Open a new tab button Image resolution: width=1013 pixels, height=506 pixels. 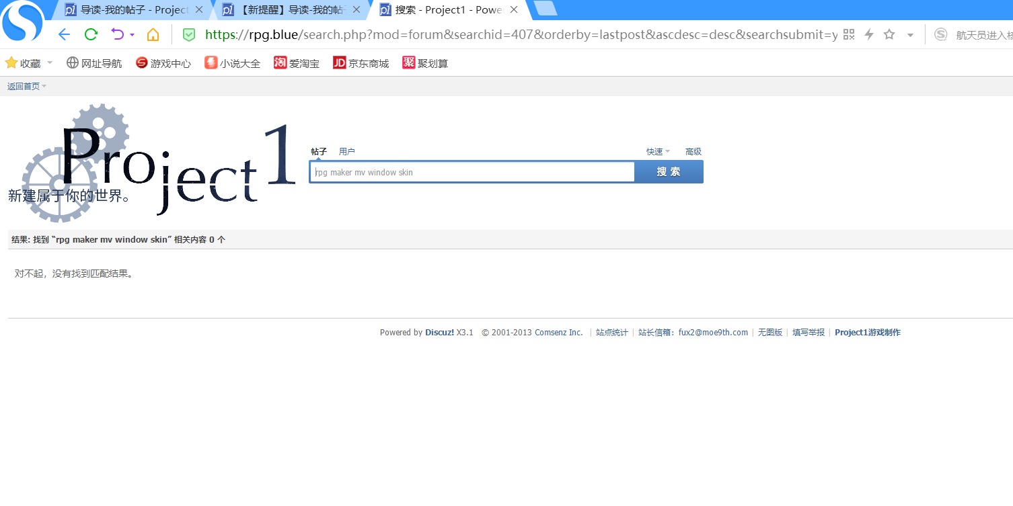(x=545, y=9)
